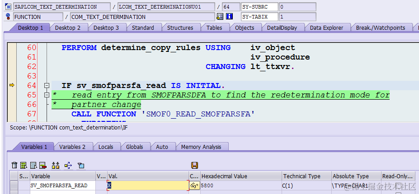Viewport: 419px width, 194px height.
Task: Click the empty variable name cell below SV_SMOFPARSFA_READ
Action: (x=62, y=192)
